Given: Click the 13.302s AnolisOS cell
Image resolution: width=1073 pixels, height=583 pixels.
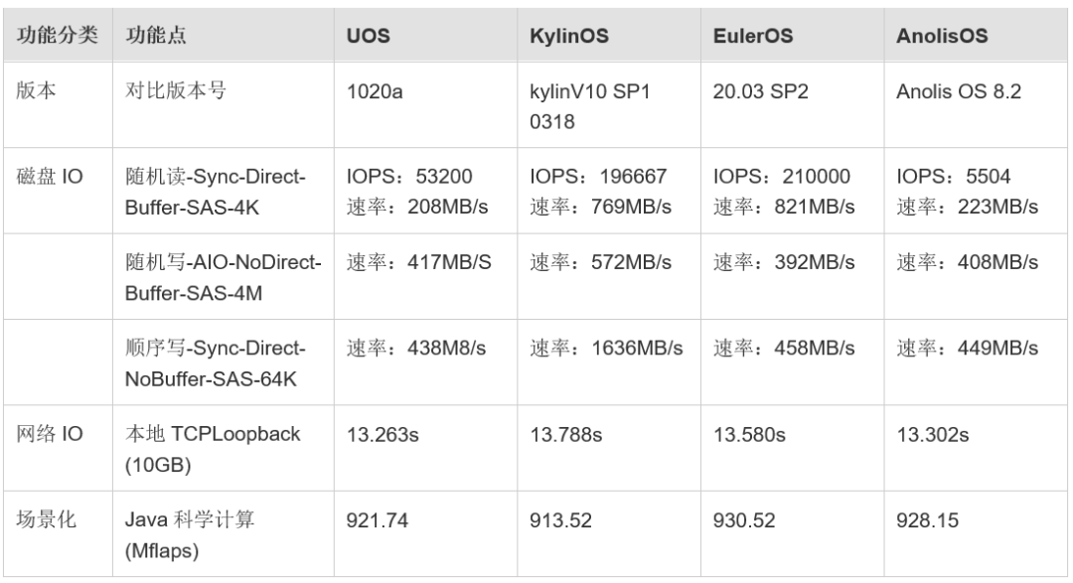Looking at the screenshot, I should click(x=976, y=448).
